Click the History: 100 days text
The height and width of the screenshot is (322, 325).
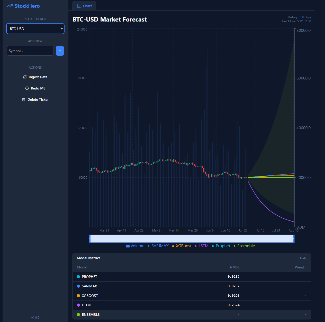[299, 17]
